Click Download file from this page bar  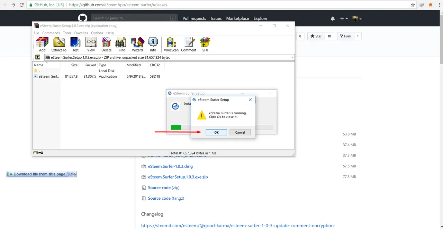38,174
